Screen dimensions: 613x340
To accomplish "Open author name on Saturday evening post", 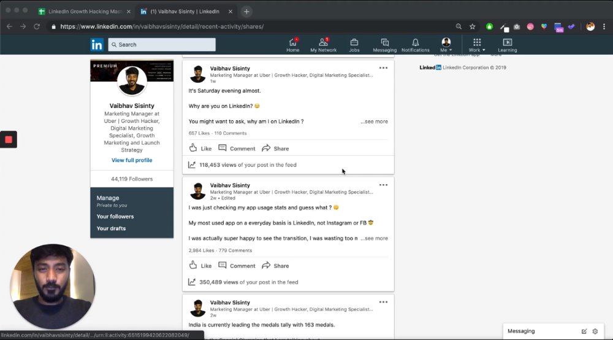I will point(230,69).
